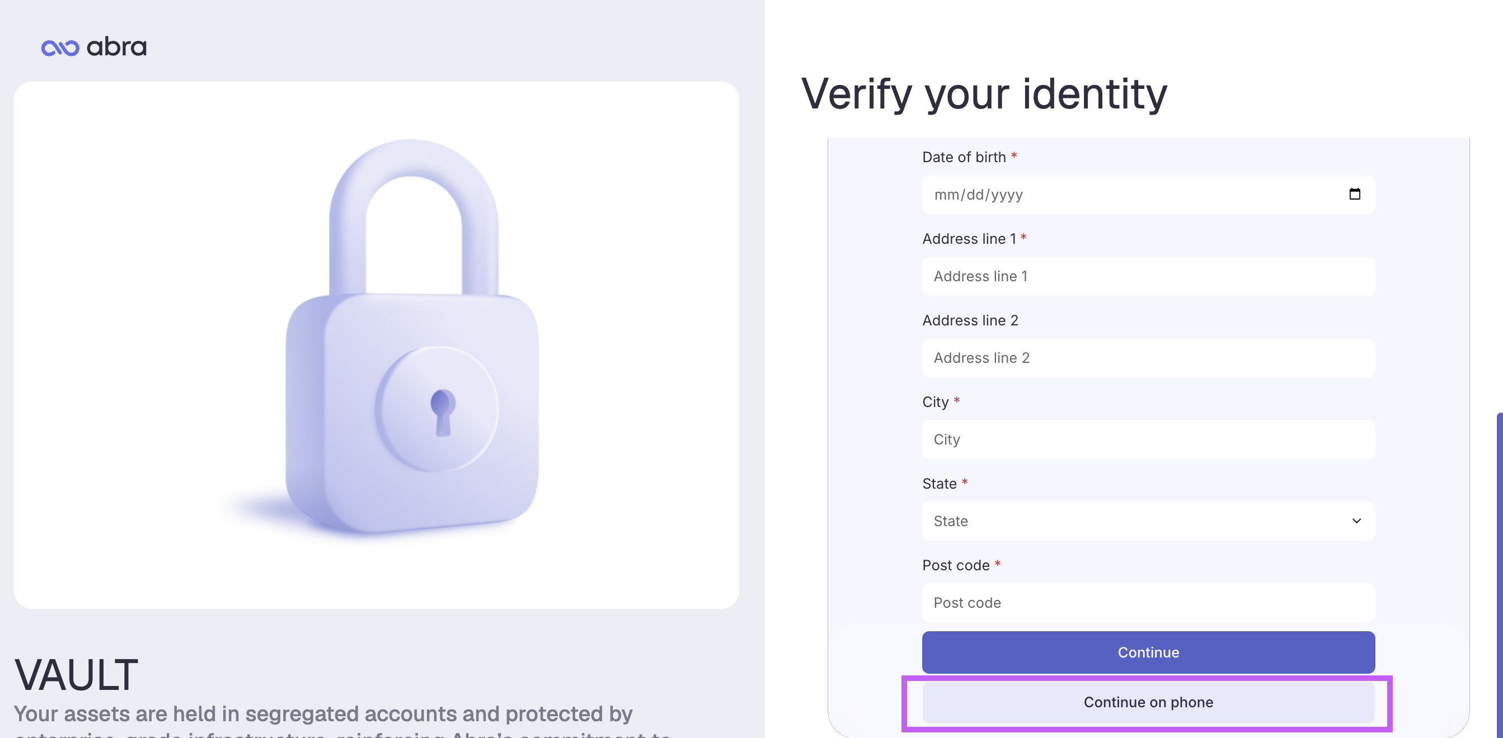The image size is (1503, 738).
Task: Focus the City input field
Action: coord(1148,439)
